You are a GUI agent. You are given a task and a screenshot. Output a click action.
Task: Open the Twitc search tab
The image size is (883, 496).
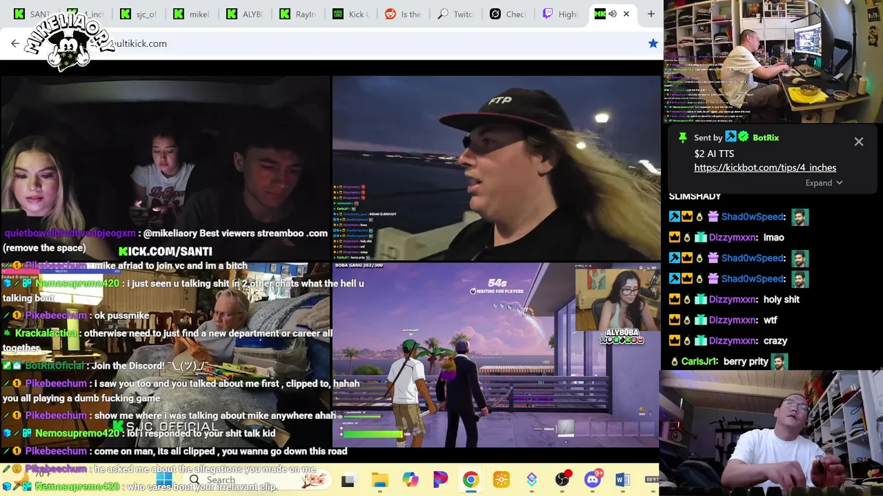coord(457,14)
